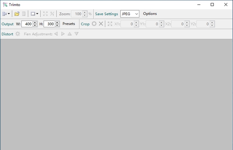Click the Distort label
233x150 pixels.
[7, 34]
